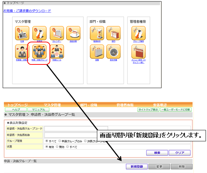Open the 申請ルール workflow icon
Screen dimensions: 207x173
57,52
